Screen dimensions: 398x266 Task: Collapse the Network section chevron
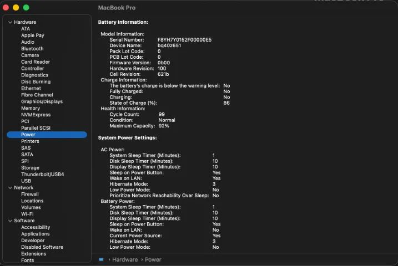pos(10,188)
